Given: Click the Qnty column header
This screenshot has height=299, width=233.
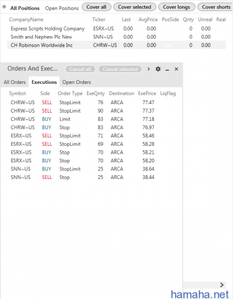Looking at the screenshot, I should 188,20.
